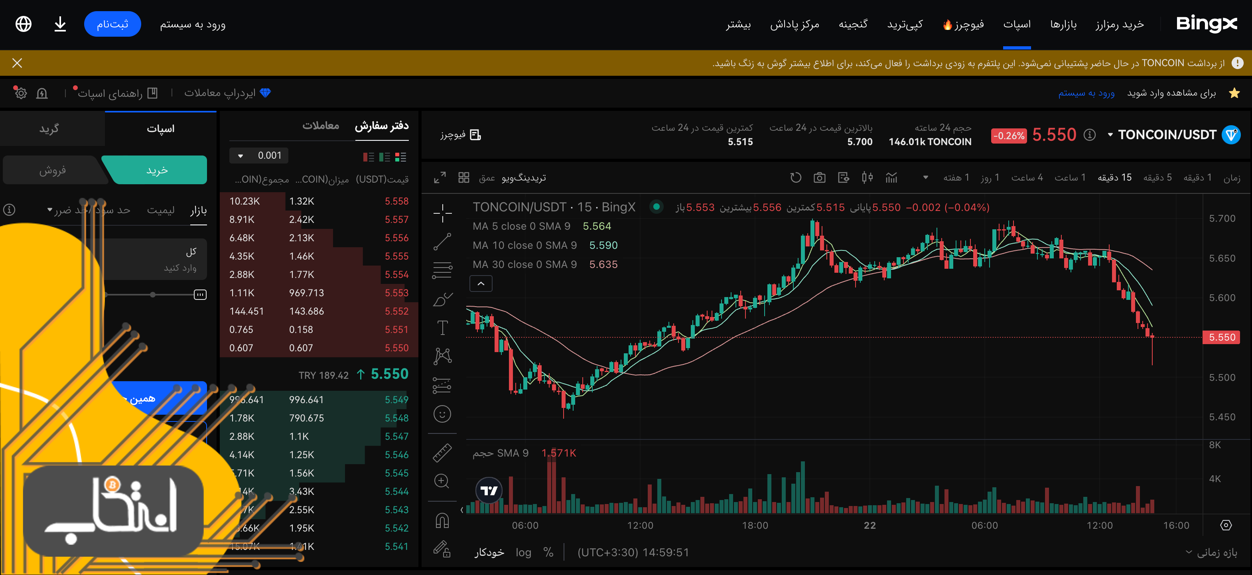Select the forecast position tool
This screenshot has height=575, width=1252.
coord(442,386)
